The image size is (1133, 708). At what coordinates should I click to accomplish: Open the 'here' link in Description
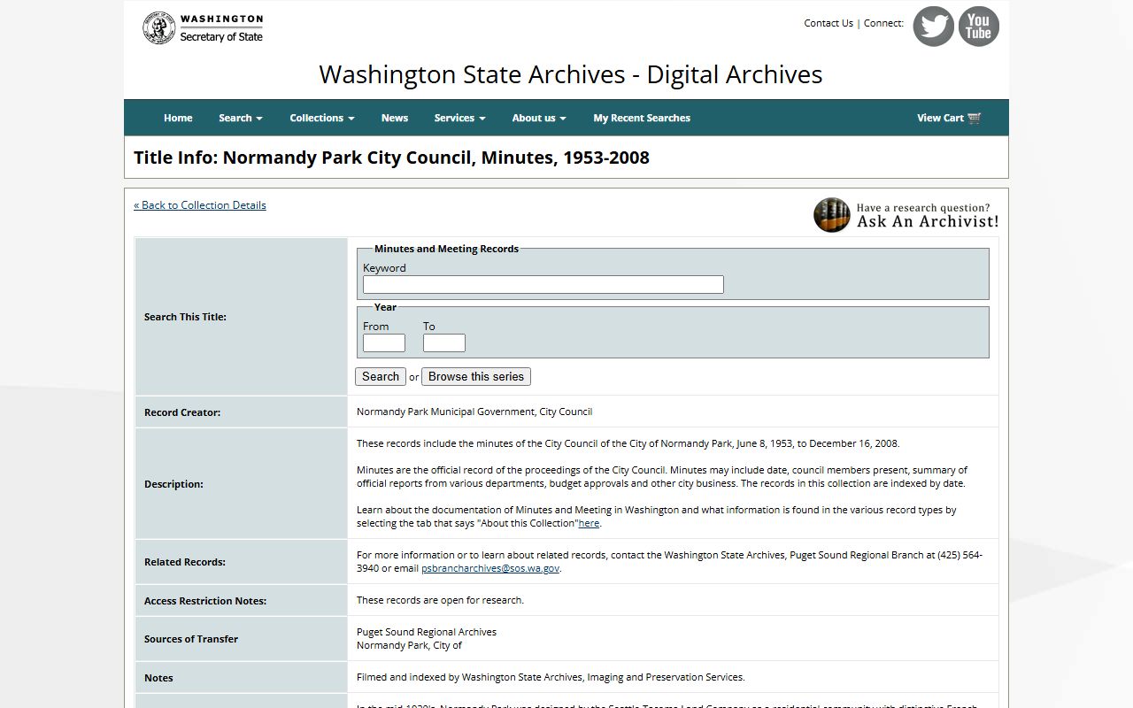tap(589, 524)
